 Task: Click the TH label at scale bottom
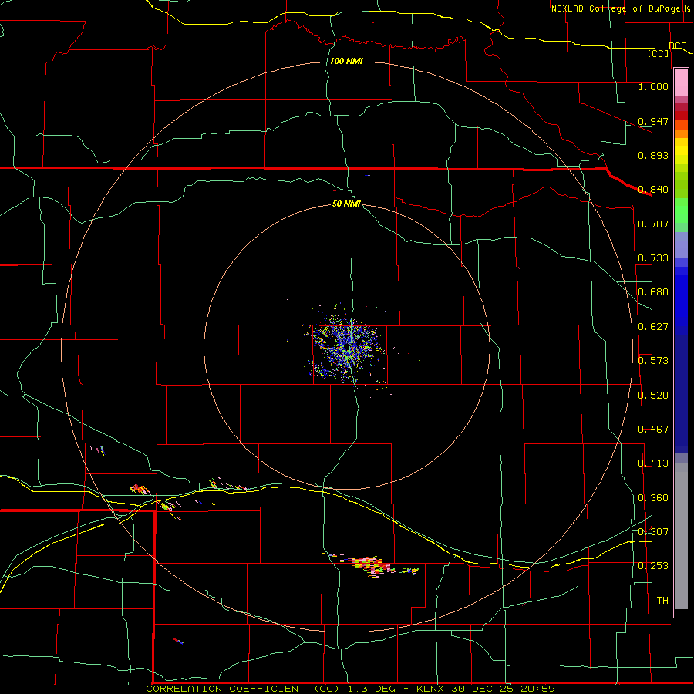point(662,600)
